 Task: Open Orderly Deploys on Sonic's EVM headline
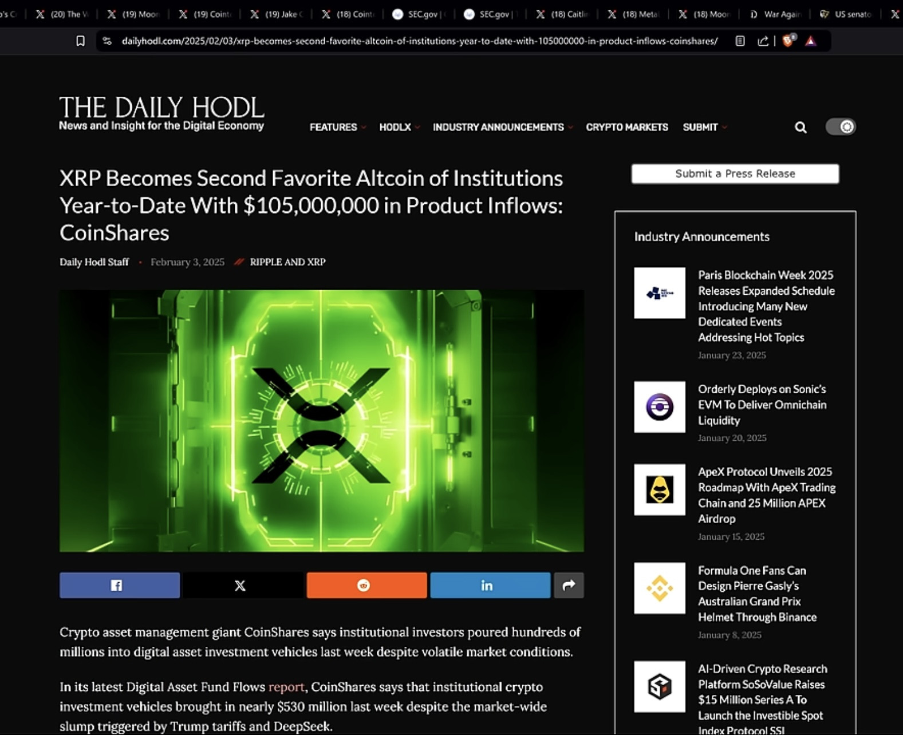coord(762,405)
